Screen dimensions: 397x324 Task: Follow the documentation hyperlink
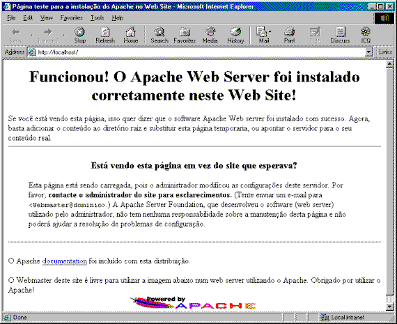[65, 261]
